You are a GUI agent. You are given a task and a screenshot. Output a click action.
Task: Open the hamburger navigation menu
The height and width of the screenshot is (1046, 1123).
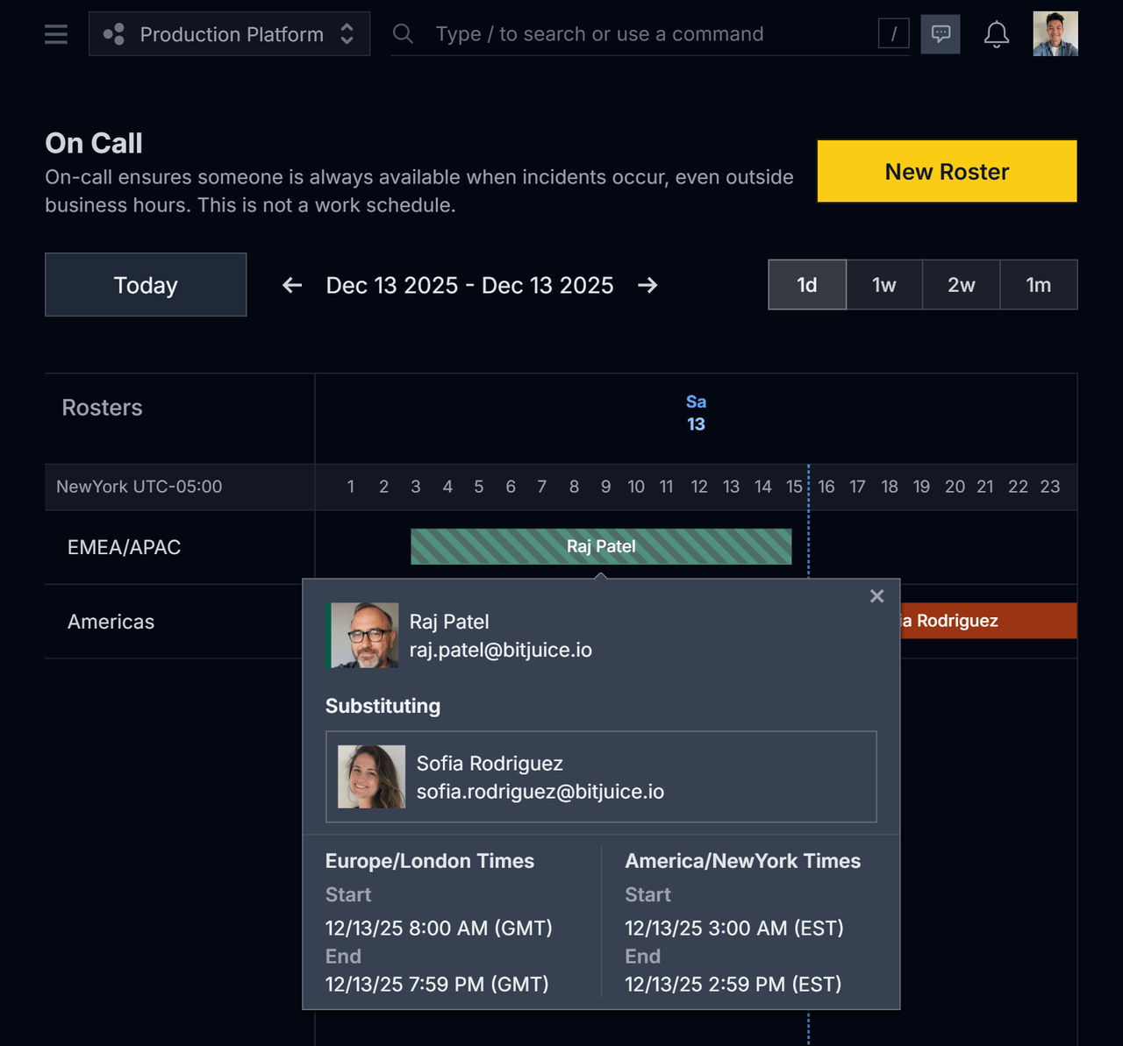(55, 34)
